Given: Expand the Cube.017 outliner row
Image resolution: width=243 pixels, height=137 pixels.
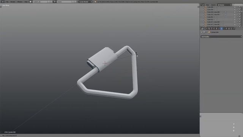Looking at the screenshot, I should coord(204,19).
